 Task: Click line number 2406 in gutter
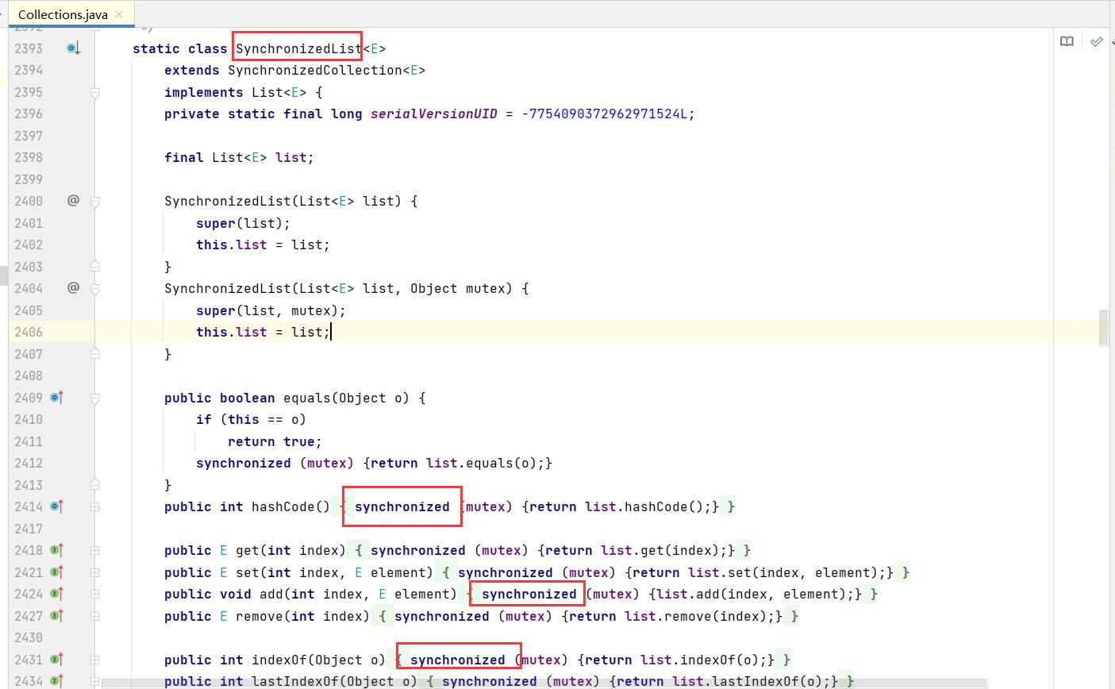click(29, 332)
